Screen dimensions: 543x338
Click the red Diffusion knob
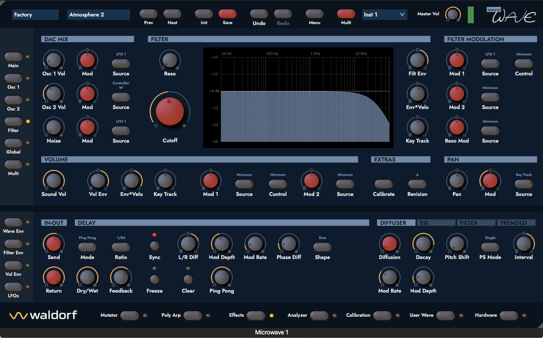[x=390, y=243]
